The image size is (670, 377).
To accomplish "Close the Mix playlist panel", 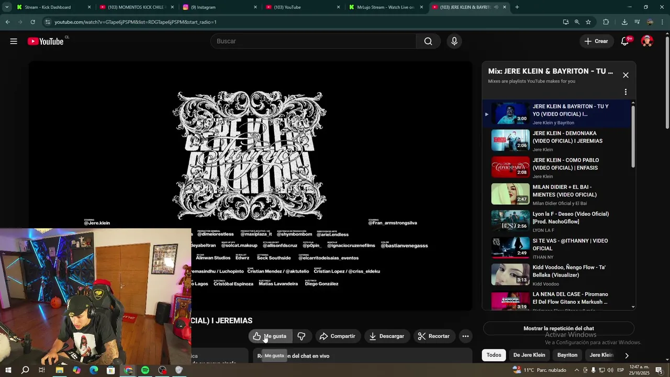I will pyautogui.click(x=626, y=75).
